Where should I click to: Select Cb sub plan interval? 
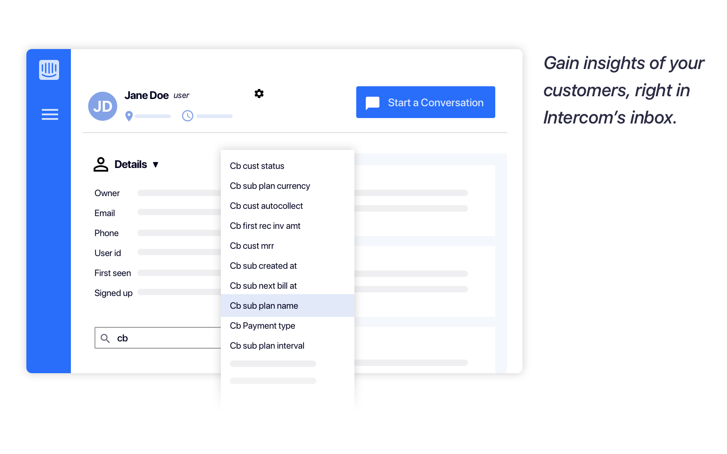[x=267, y=346]
